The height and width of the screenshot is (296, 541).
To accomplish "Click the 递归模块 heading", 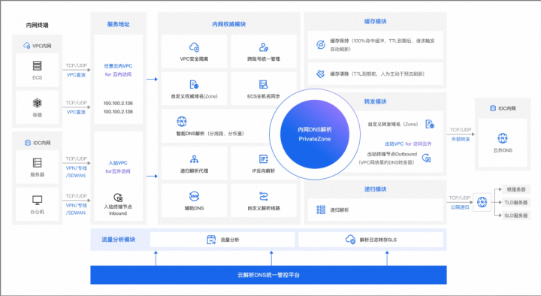I will coord(376,189).
